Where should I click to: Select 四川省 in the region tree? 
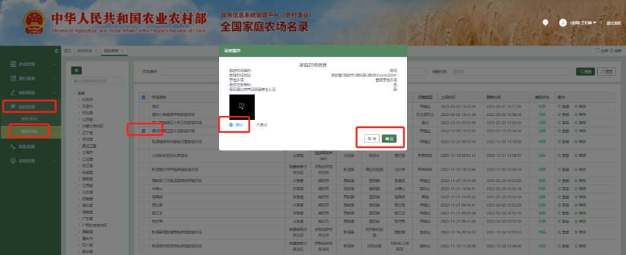[88, 245]
